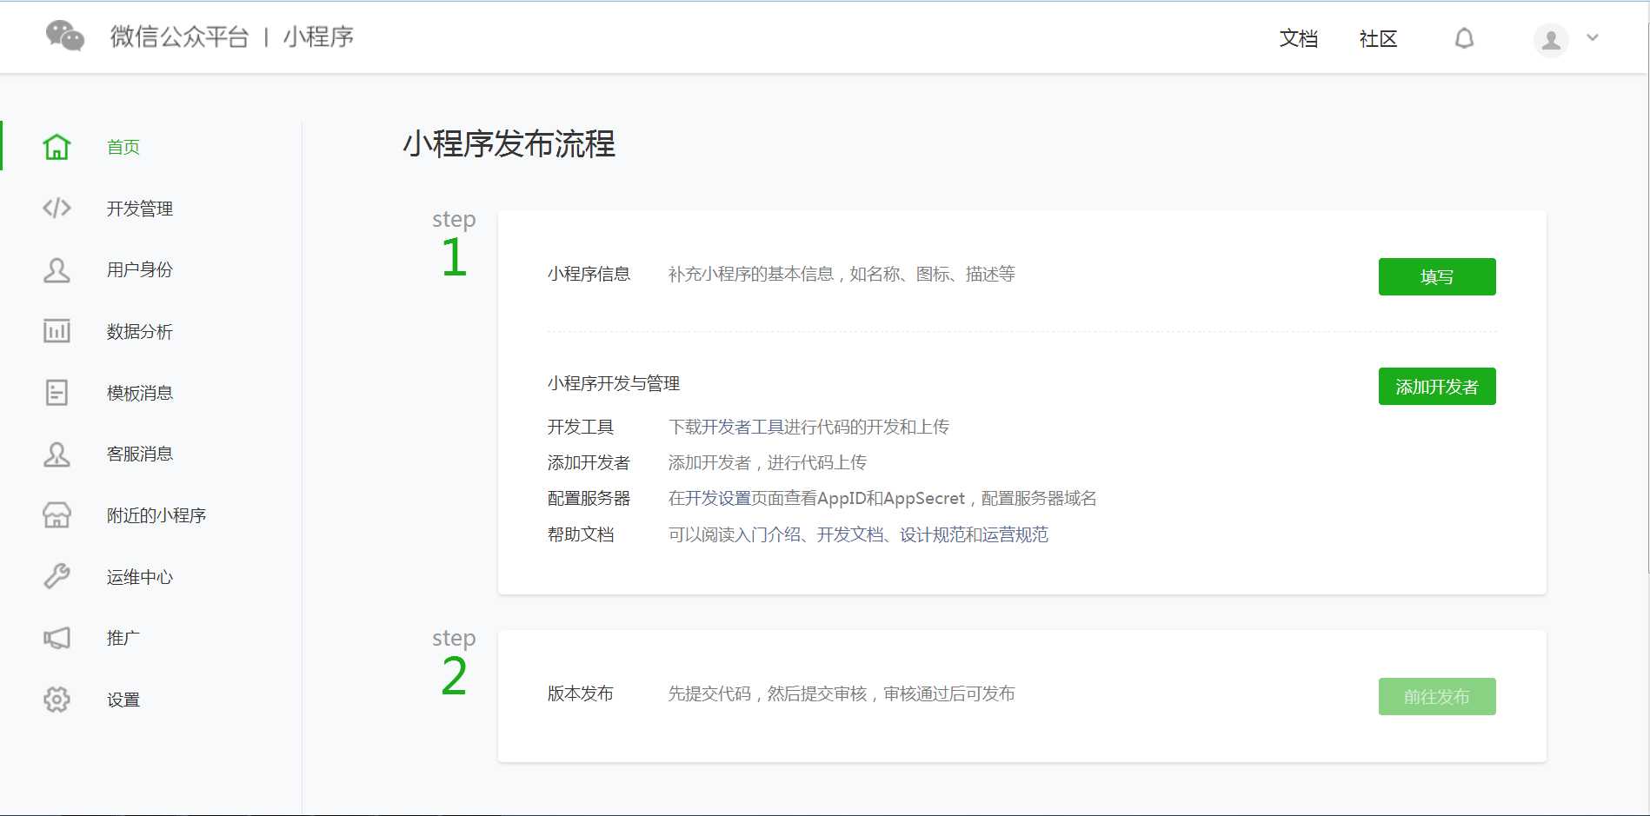Click text 添加开发者，进行代码上传
Image resolution: width=1650 pixels, height=816 pixels.
[767, 462]
